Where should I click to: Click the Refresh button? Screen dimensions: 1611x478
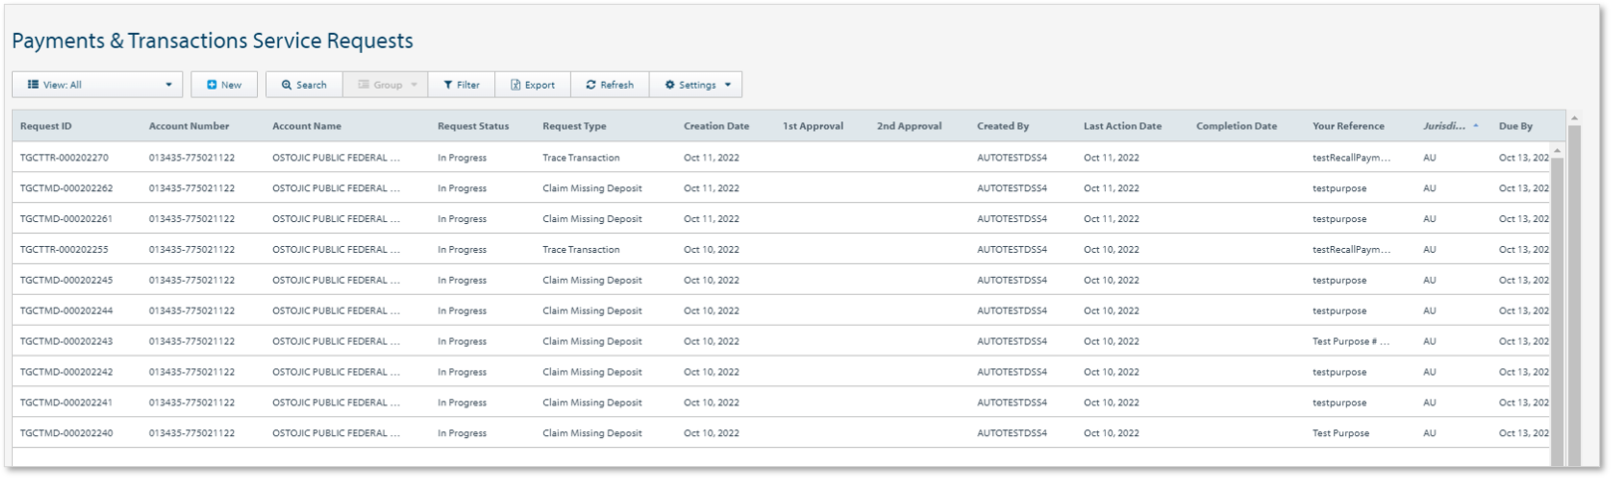[x=610, y=85]
